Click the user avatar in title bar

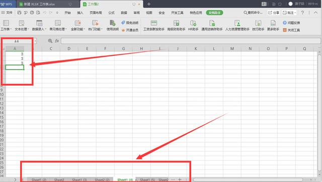tap(290, 4)
